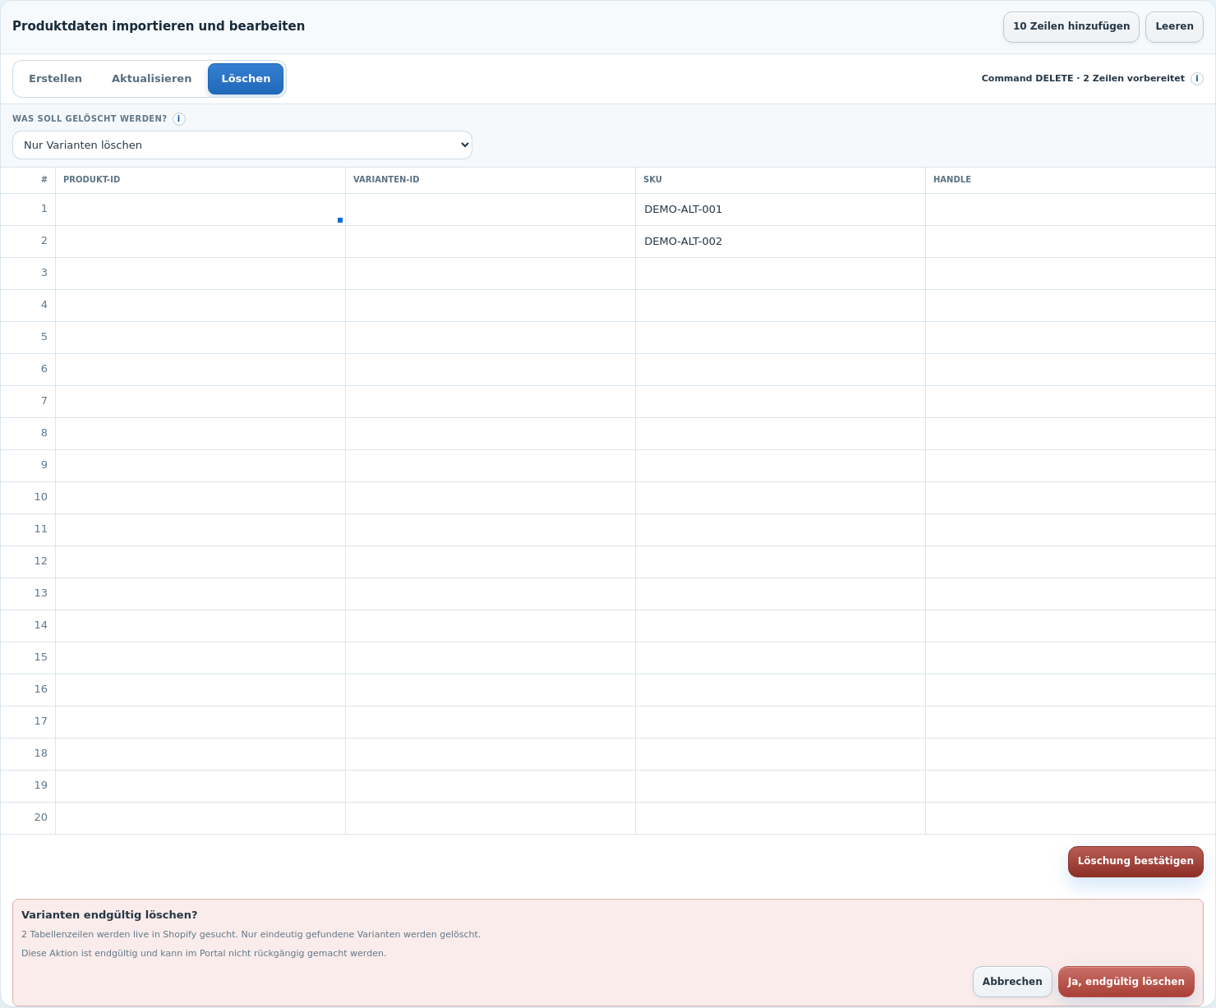Screen dimensions: 1216x1008
Task: Confirm with 'Ja, endgültig löschen'
Action: (1126, 982)
